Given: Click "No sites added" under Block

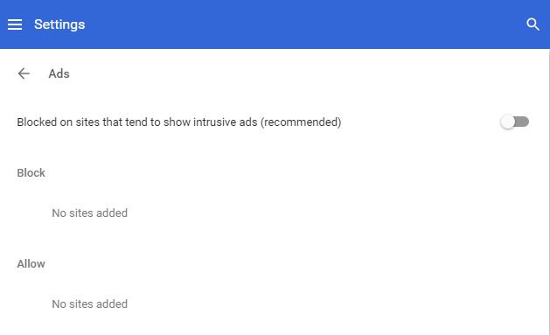Looking at the screenshot, I should pyautogui.click(x=90, y=213).
